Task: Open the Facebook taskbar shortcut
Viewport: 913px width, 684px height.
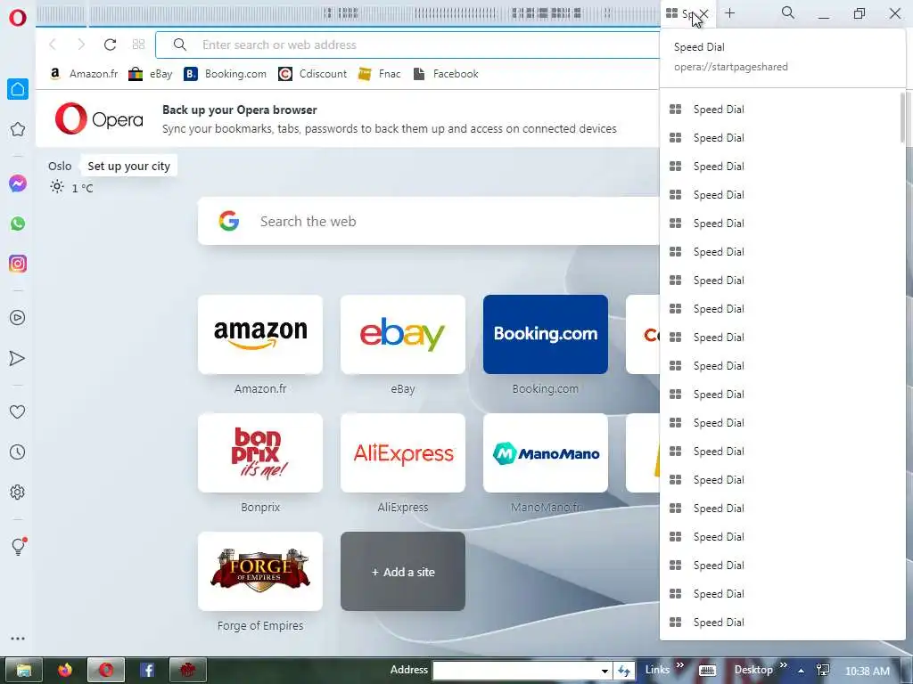Action: point(147,670)
